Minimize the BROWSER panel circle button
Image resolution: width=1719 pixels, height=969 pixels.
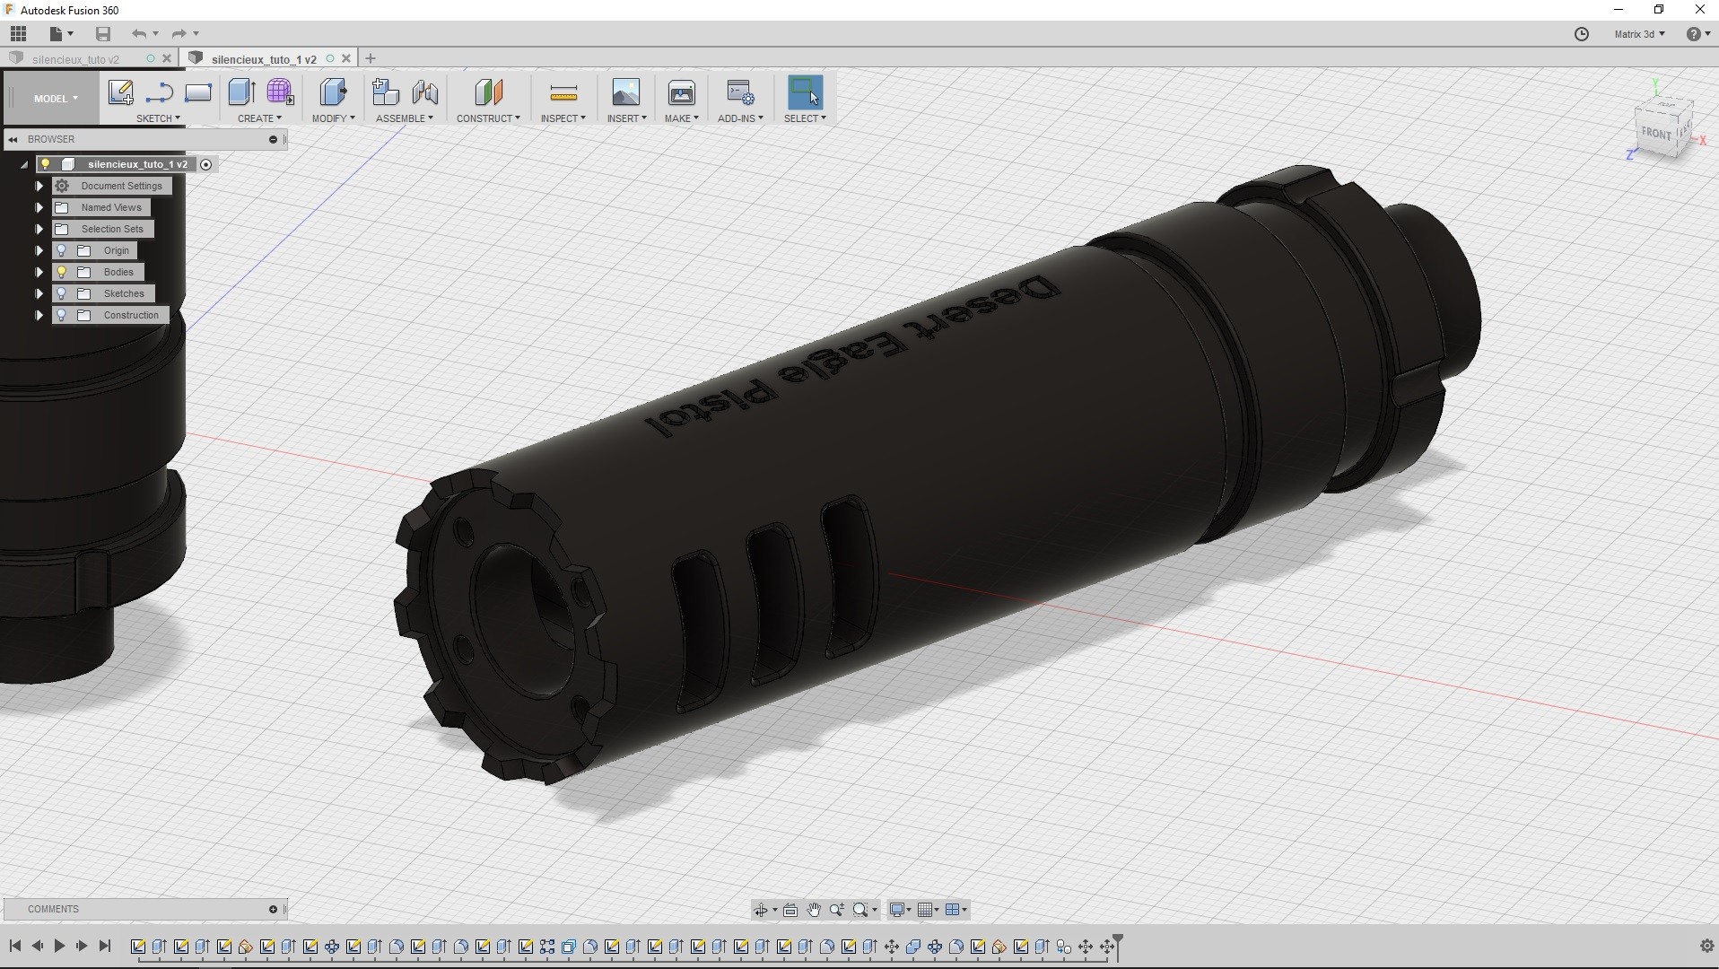click(273, 139)
